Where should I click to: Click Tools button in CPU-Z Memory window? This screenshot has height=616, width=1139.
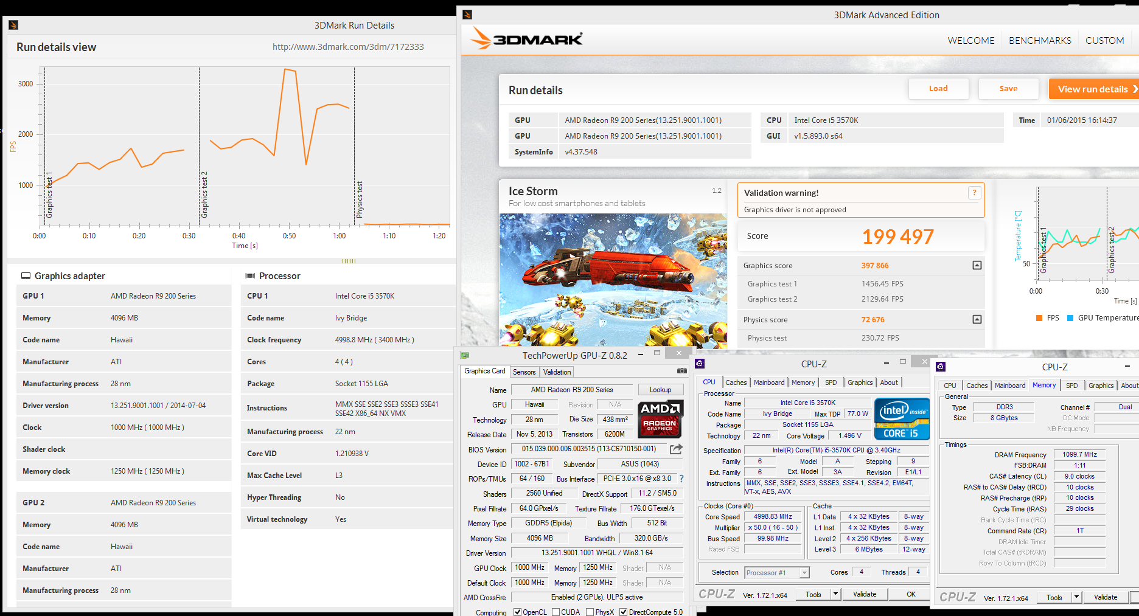[1054, 597]
